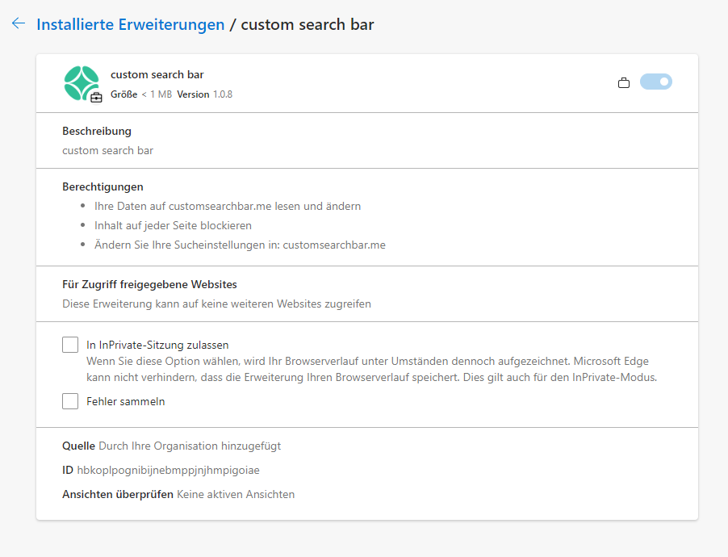Click the 'Größe < 1 MB' text
This screenshot has height=557, width=728.
coord(141,94)
